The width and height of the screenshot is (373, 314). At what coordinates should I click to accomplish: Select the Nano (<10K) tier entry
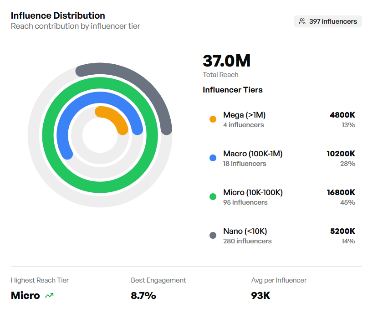click(245, 232)
